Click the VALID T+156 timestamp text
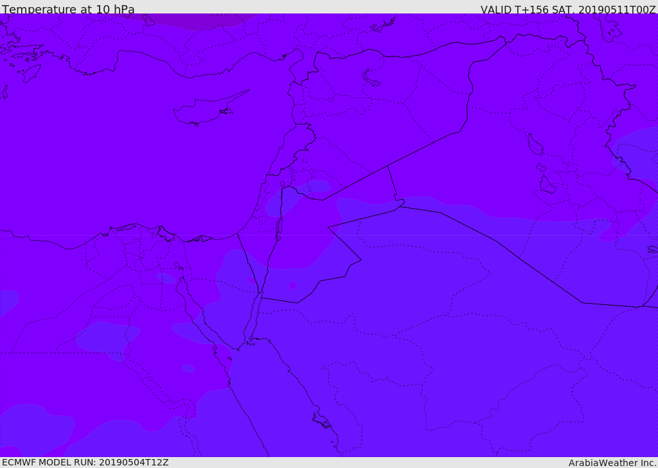Viewport: 658px width, 468px height. pos(568,9)
